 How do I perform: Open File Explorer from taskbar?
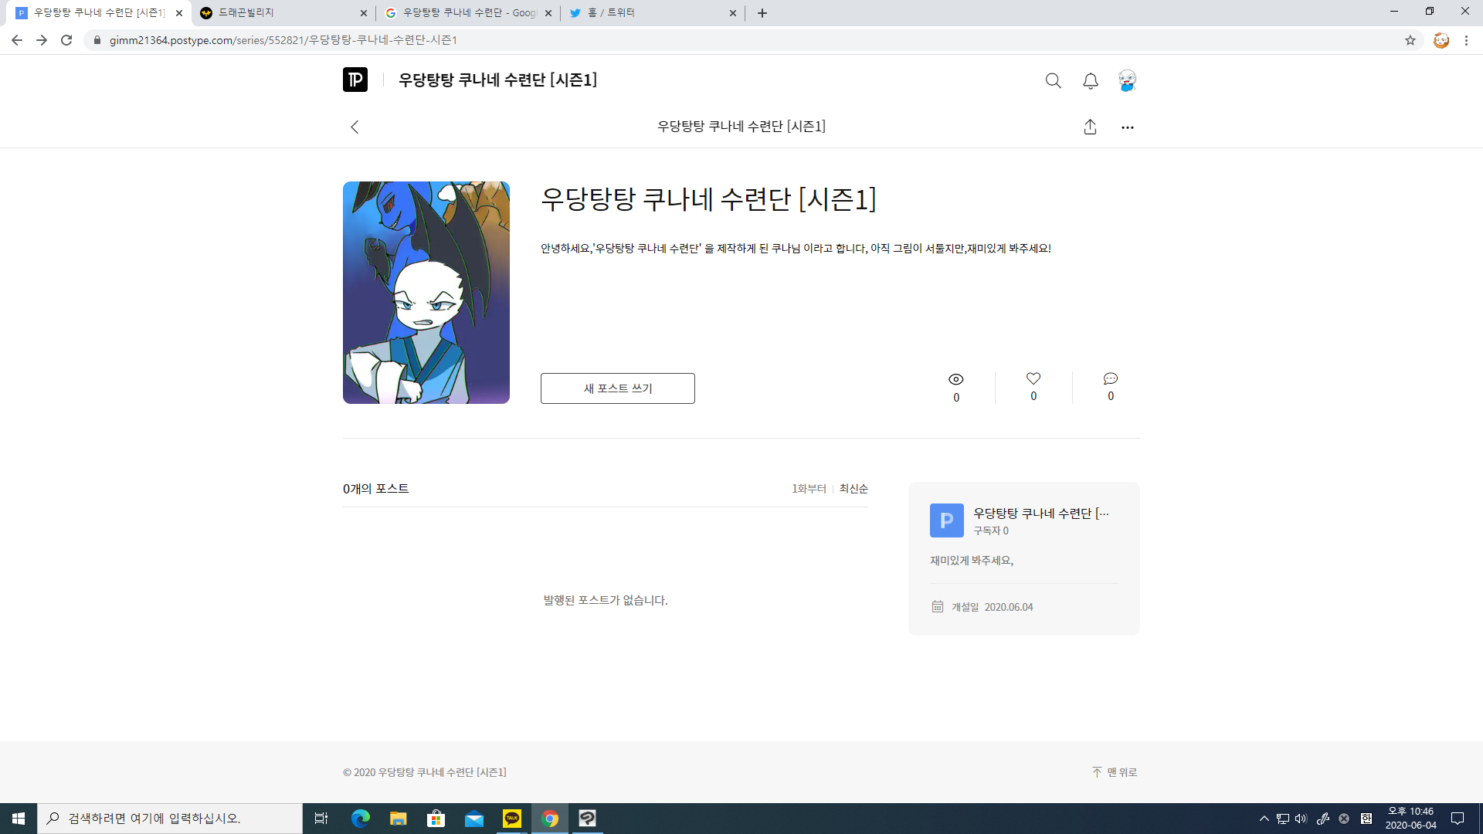pyautogui.click(x=399, y=819)
